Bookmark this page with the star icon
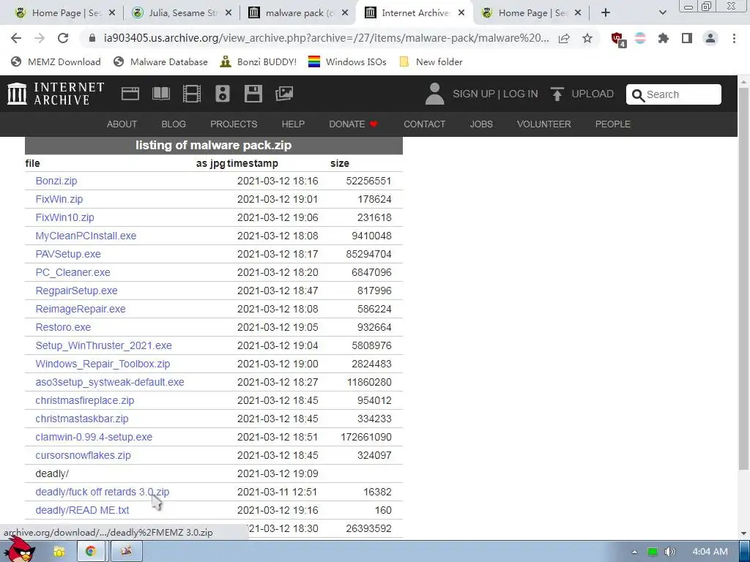The height and width of the screenshot is (562, 750). pos(587,38)
